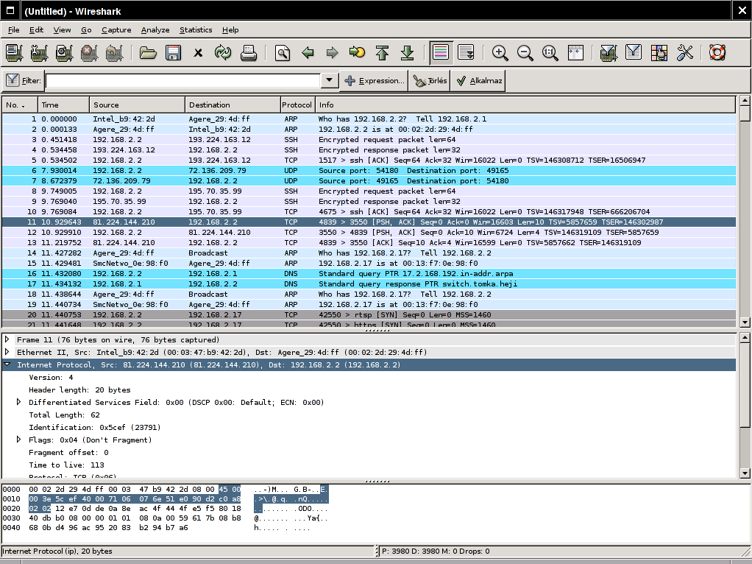The width and height of the screenshot is (752, 564).
Task: Expand Differentiated Services Field details
Action: (19, 403)
